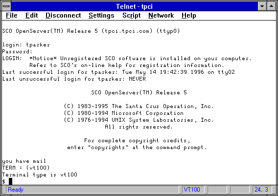The height and width of the screenshot is (196, 278).
Task: Click the second empty status bar box
Action: point(239,190)
